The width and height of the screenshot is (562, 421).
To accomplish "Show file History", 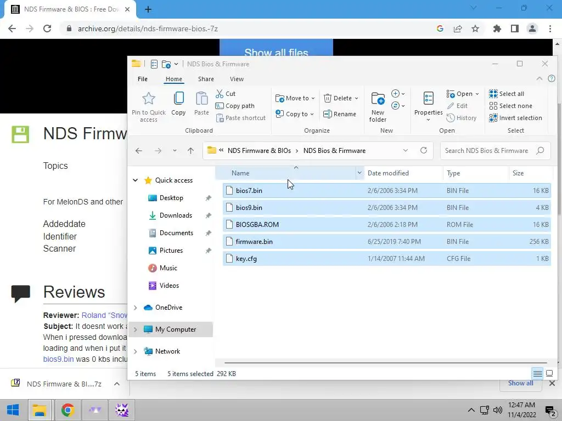I will point(462,118).
